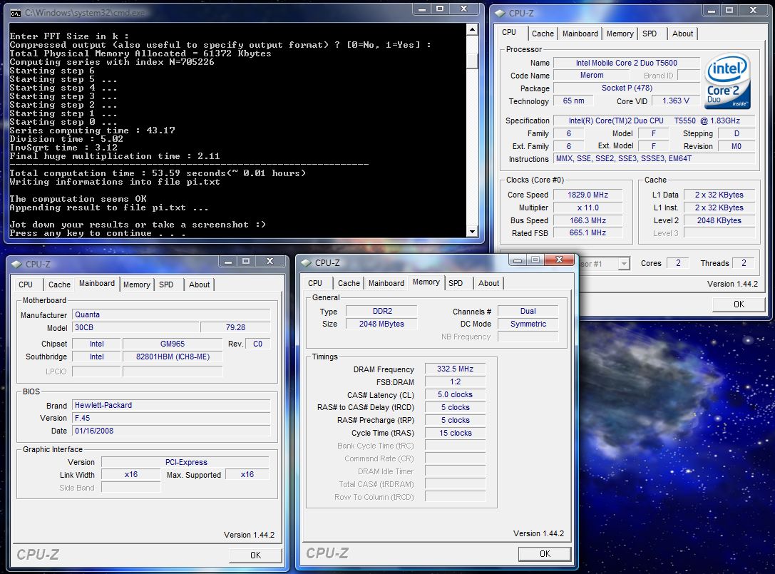Open the Mainboard tab in the top-right CPU-Z window
This screenshot has width=775, height=574.
580,34
